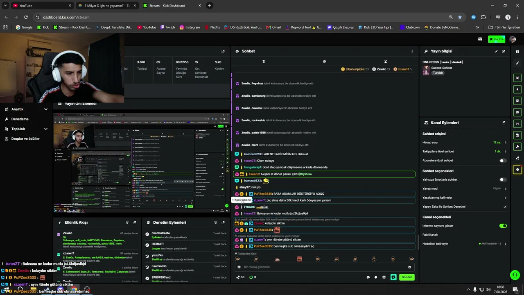Image resolution: width=524 pixels, height=295 pixels.
Task: Open the emoji picker in message box
Action: [409, 267]
